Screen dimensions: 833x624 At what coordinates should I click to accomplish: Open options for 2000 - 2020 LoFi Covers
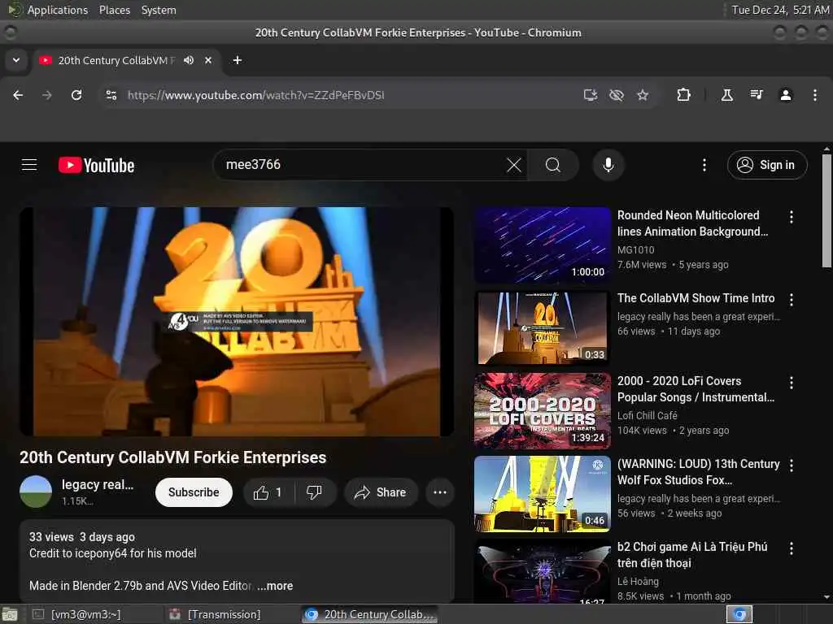(792, 383)
